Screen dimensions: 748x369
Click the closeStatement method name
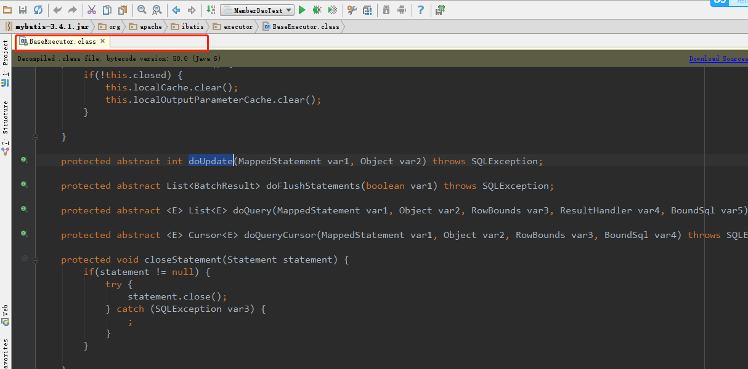(183, 260)
